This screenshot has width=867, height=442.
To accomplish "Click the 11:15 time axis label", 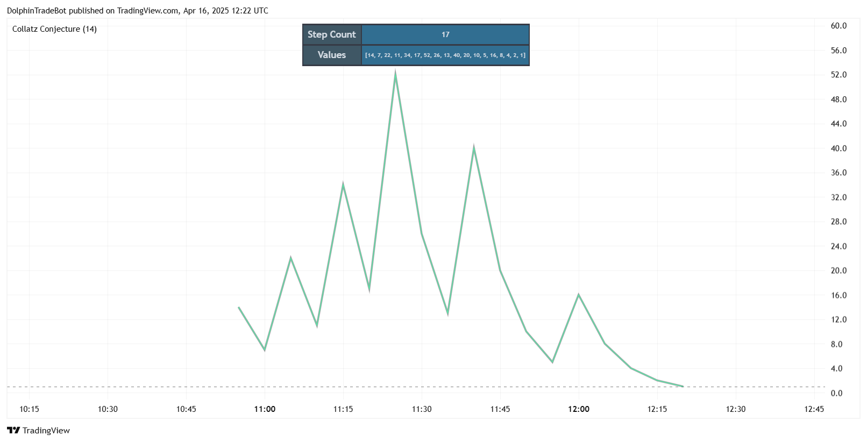I will point(343,409).
